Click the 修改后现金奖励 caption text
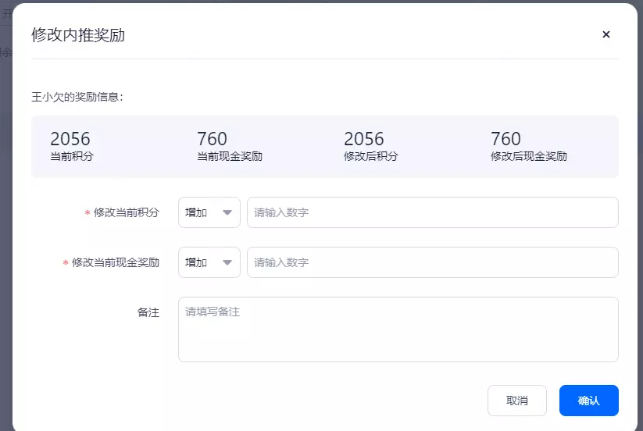 point(529,156)
